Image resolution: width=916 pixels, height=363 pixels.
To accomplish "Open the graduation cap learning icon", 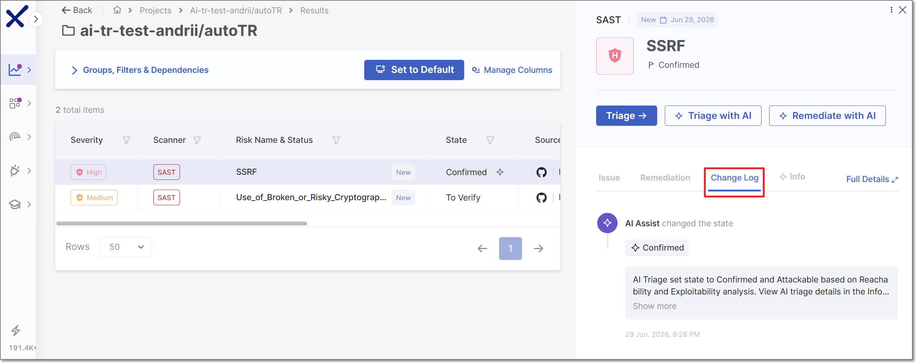I will 15,205.
